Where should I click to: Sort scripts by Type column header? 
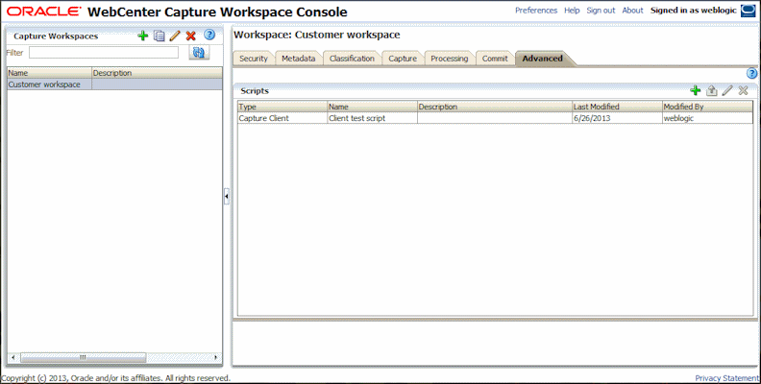point(282,107)
